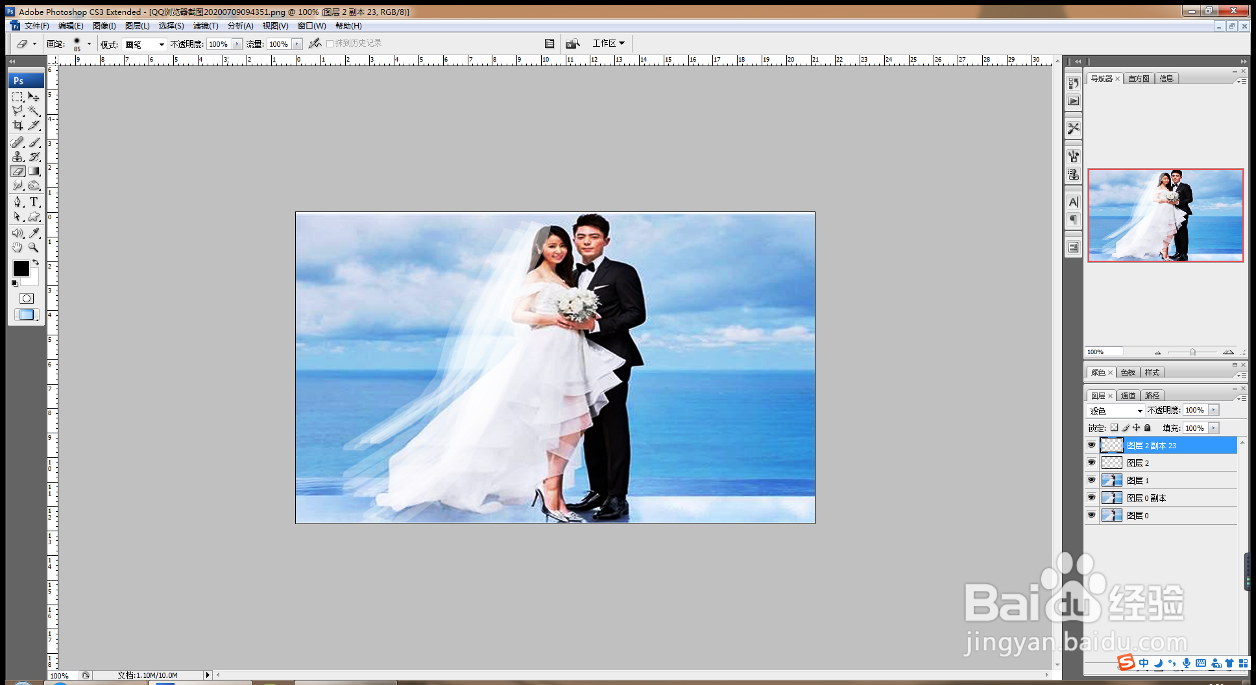
Task: Switch to the 通道 channels tab
Action: tap(1128, 396)
